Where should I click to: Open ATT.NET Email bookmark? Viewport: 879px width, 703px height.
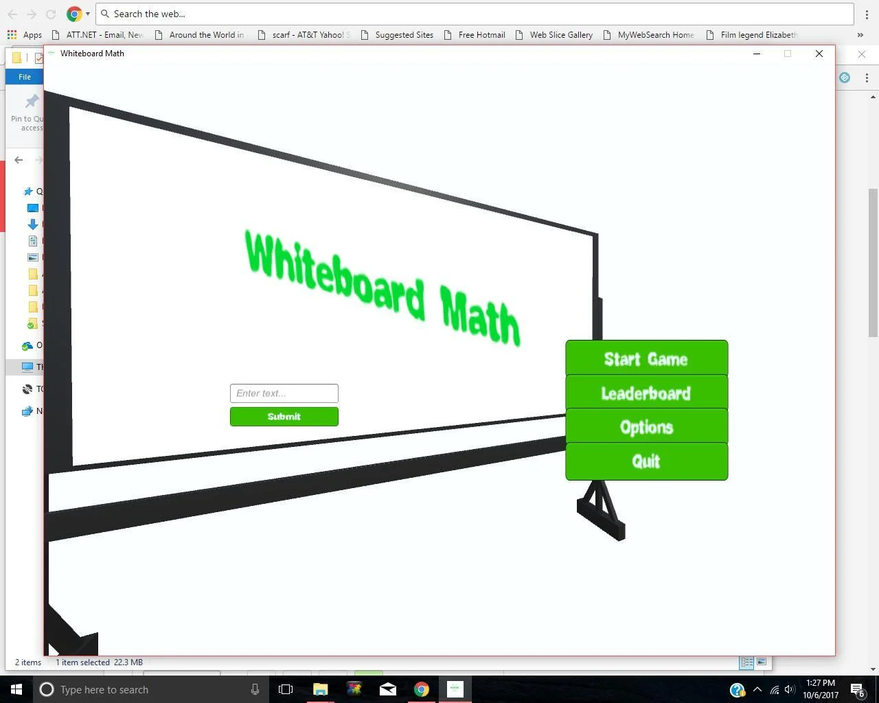[98, 34]
